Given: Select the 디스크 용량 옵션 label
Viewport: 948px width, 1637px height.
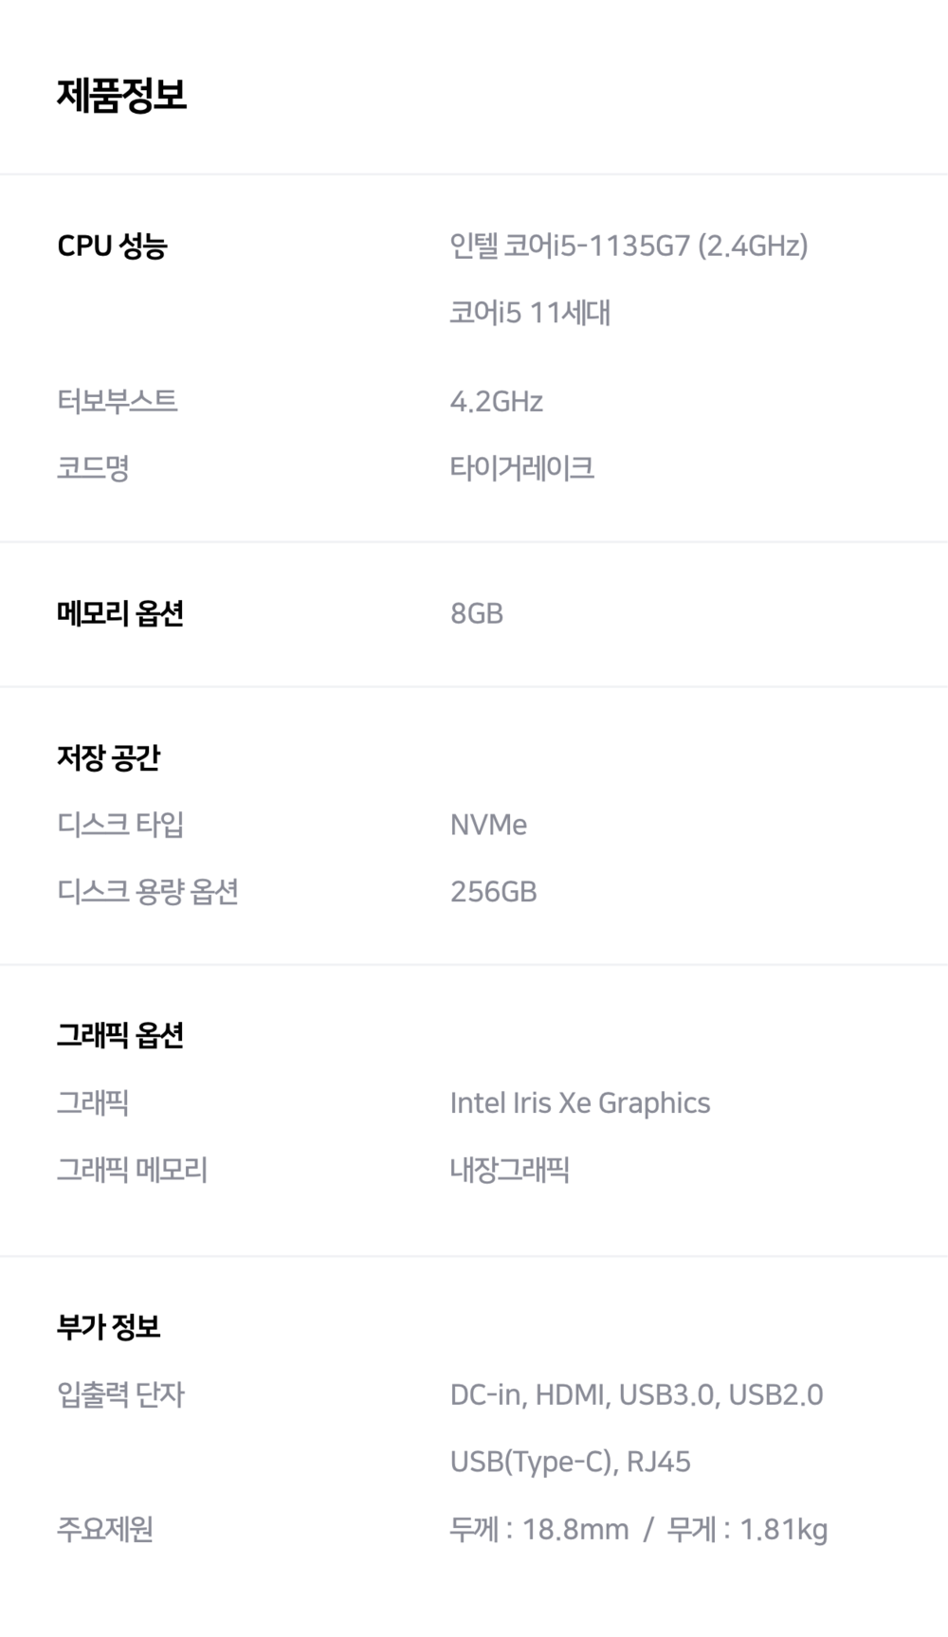Looking at the screenshot, I should [x=147, y=891].
